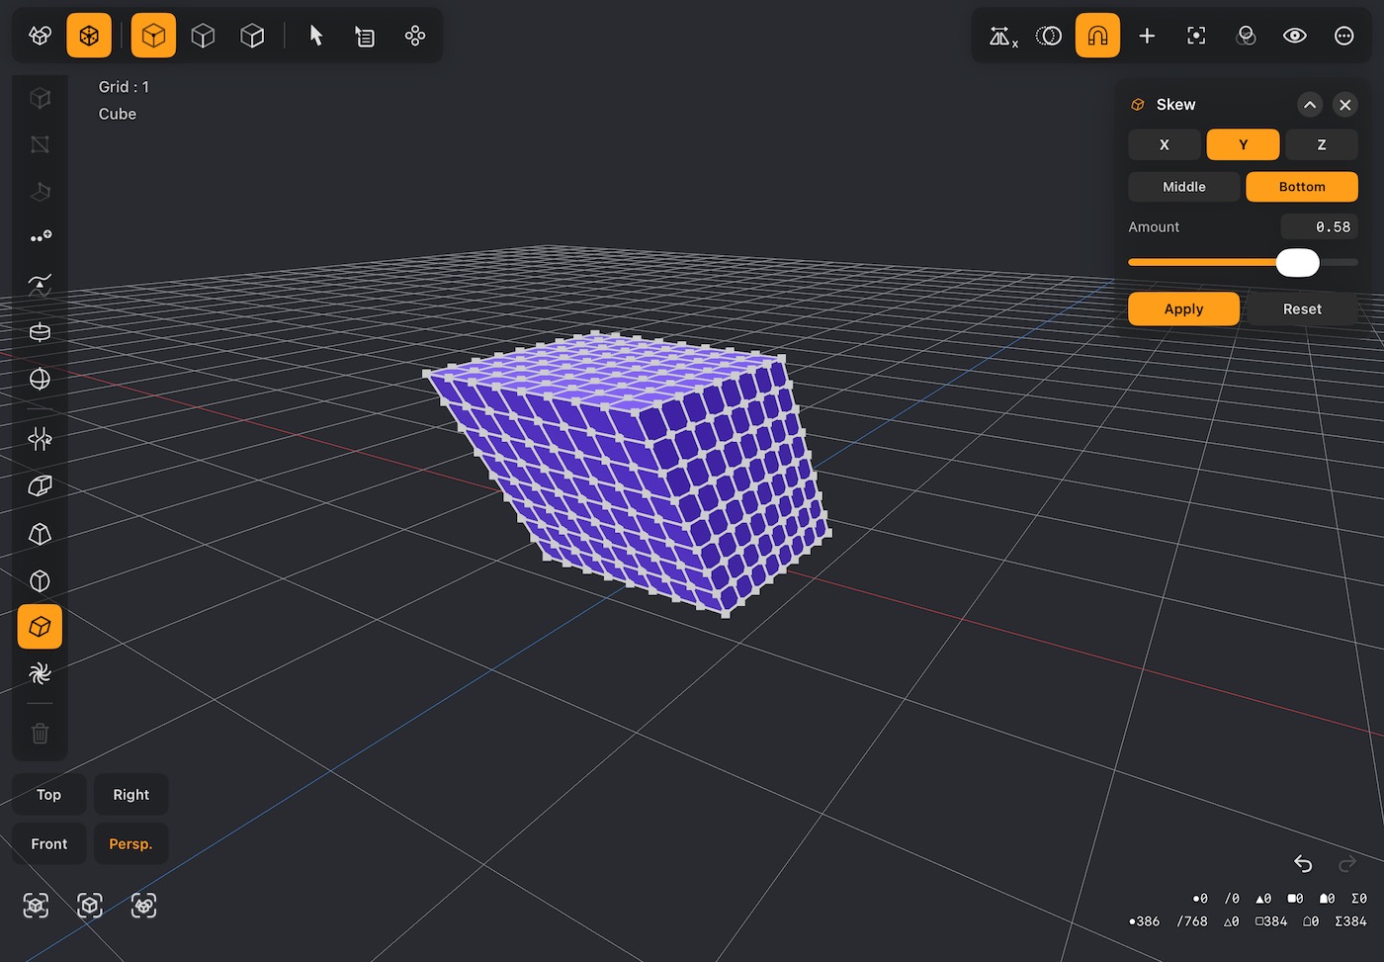
Task: Switch to object mode shapes icon
Action: 40,36
